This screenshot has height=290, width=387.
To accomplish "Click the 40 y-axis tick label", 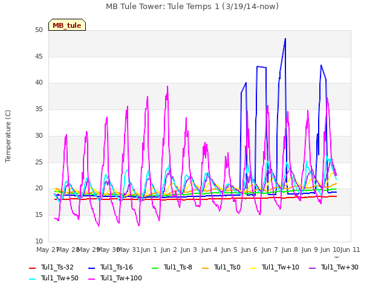I will click(39, 83).
